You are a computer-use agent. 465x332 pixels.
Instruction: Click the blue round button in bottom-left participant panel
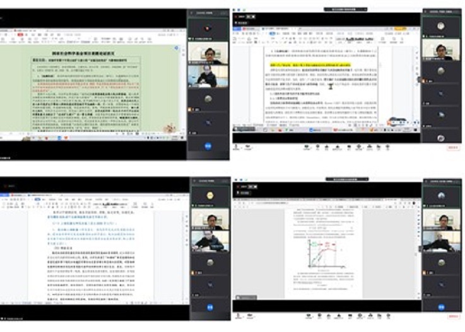(x=209, y=307)
